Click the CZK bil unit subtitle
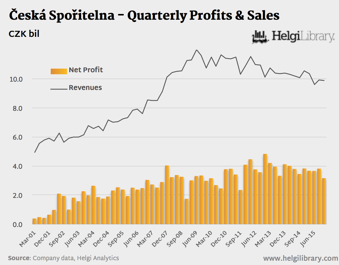339x265 pixels. (24, 34)
